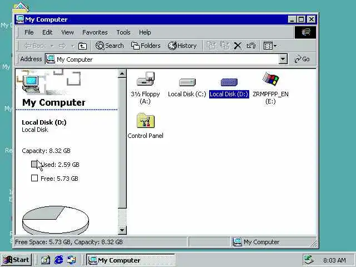Click the Move To toolbar icon
This screenshot has height=267, width=356.
211,46
